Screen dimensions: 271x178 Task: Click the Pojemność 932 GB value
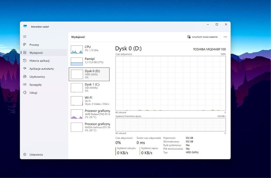pos(189,138)
